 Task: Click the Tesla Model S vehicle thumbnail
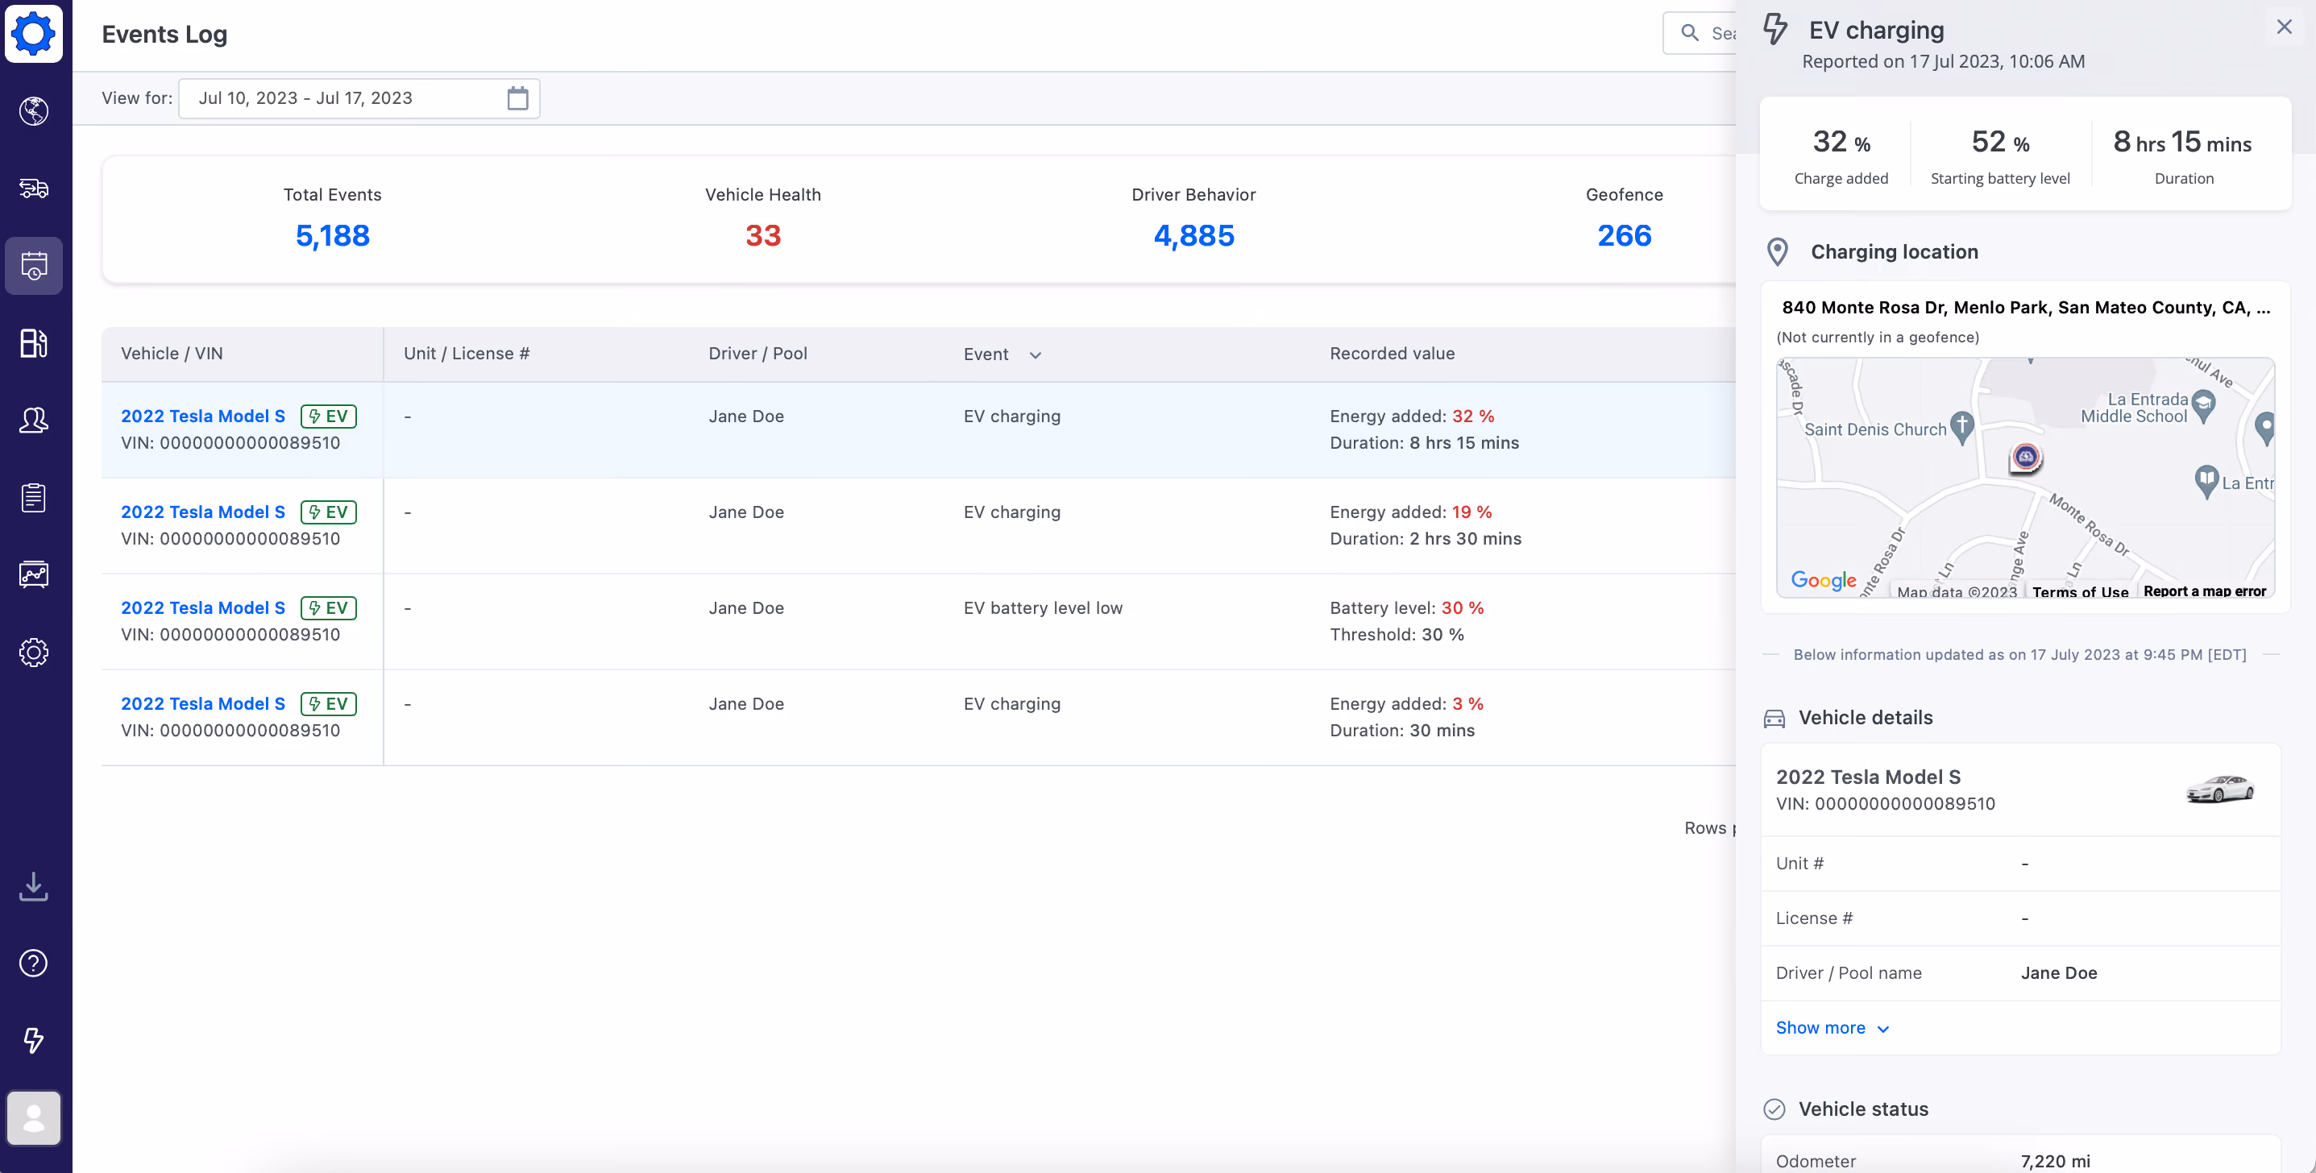pyautogui.click(x=2220, y=790)
